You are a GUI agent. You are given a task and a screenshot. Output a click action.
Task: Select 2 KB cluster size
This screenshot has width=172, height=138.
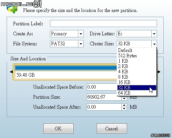pos(137,66)
